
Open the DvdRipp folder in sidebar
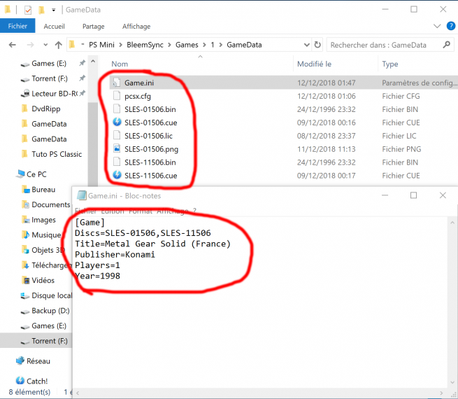[46, 108]
